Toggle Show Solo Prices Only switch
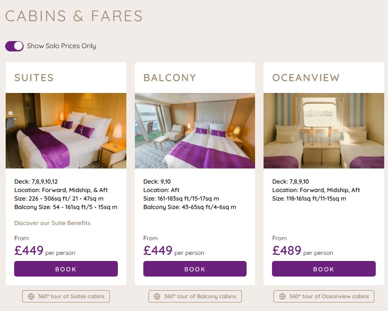388x311 pixels. click(x=14, y=46)
